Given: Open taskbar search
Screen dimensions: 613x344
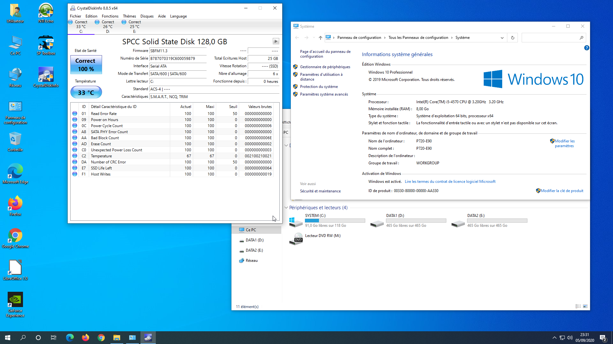Looking at the screenshot, I should point(23,338).
